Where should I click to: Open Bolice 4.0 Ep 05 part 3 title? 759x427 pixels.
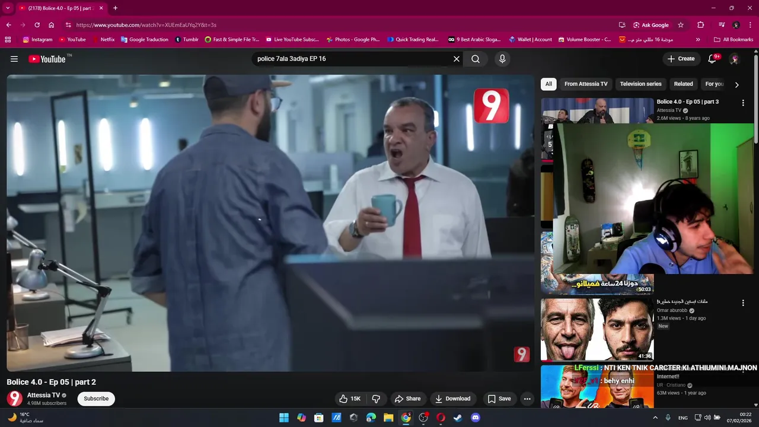[687, 101]
